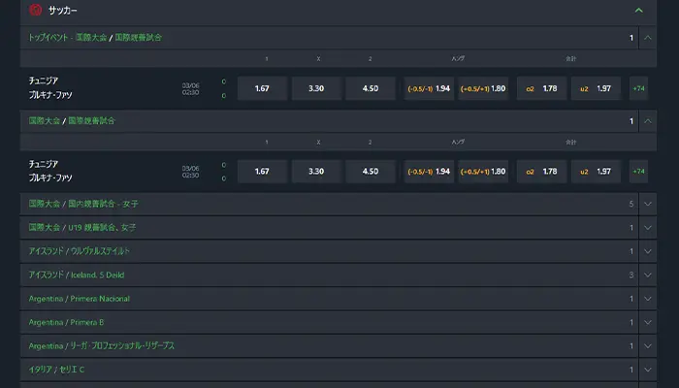Choose u2 1.97 in the second チュニジア match row
The image size is (679, 388).
pos(596,172)
